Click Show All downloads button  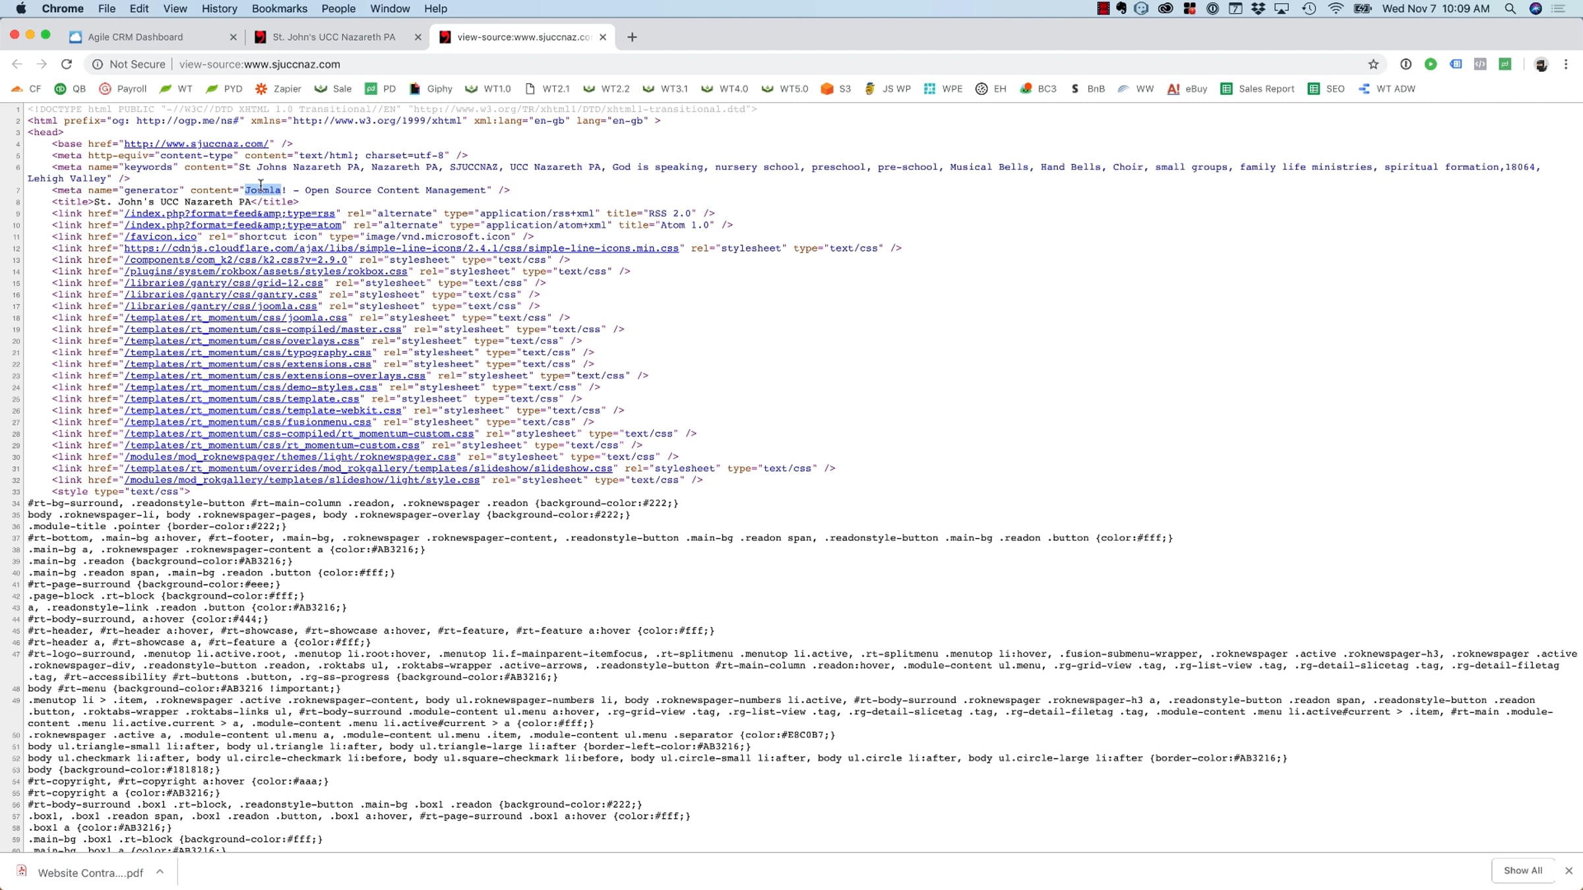pos(1522,870)
